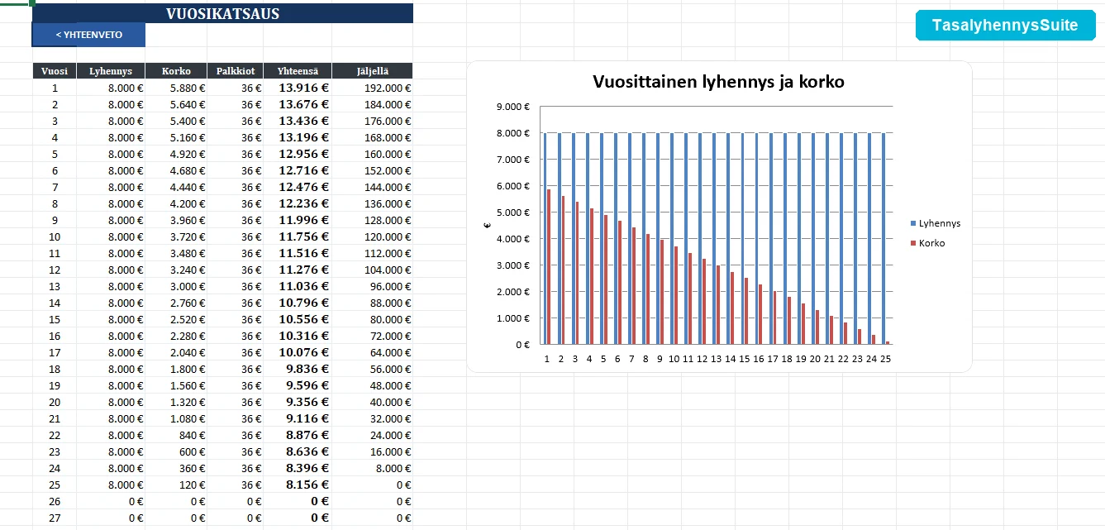This screenshot has width=1105, height=530.
Task: Select the Vuosi column header
Action: 55,71
